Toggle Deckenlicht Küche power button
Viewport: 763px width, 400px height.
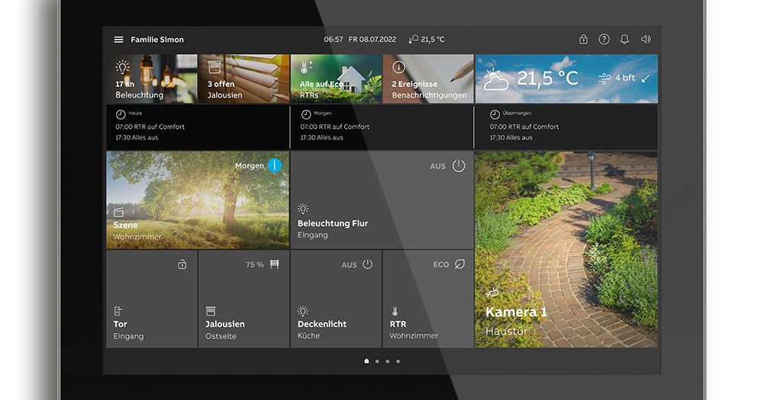(x=368, y=264)
